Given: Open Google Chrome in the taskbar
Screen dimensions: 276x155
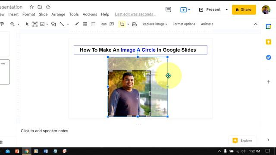Looking at the screenshot, I should click(x=27, y=151).
